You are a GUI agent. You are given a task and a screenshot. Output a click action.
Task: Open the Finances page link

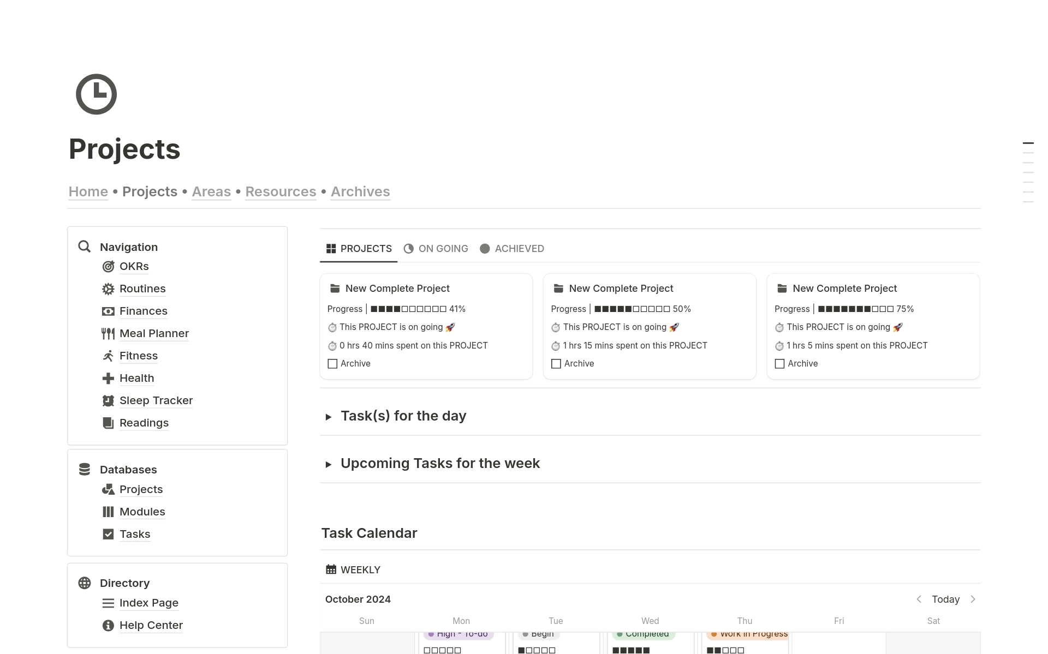click(x=144, y=311)
